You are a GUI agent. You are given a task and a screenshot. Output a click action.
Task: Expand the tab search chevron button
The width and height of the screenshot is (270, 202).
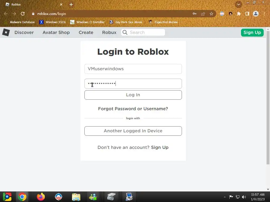(x=239, y=4)
